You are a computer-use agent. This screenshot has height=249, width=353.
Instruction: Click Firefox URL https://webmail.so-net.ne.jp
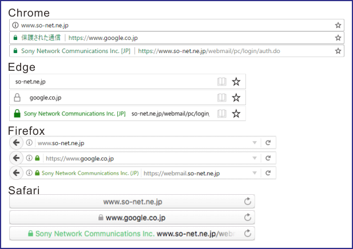point(182,174)
